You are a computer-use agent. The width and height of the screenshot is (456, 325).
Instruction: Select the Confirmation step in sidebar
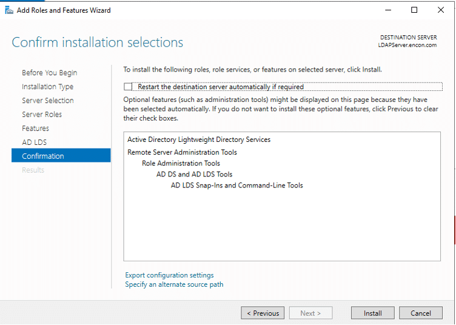click(43, 156)
